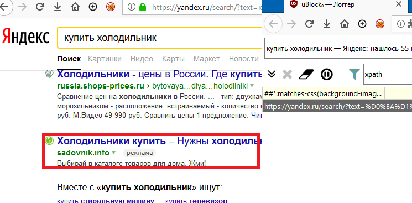The image size is (412, 203).
Task: Expand the dropdown arrow next to sadovnik.info
Action: 114,153
